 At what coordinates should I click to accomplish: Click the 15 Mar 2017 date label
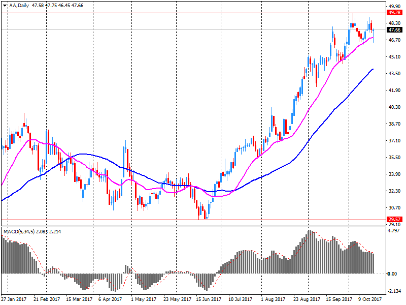[79, 299]
